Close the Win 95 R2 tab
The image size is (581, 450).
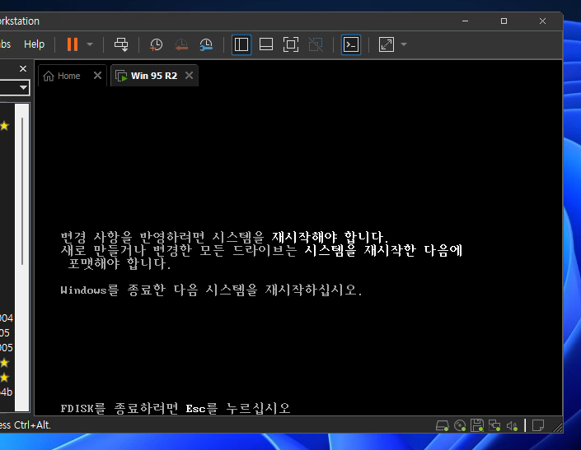tap(189, 76)
